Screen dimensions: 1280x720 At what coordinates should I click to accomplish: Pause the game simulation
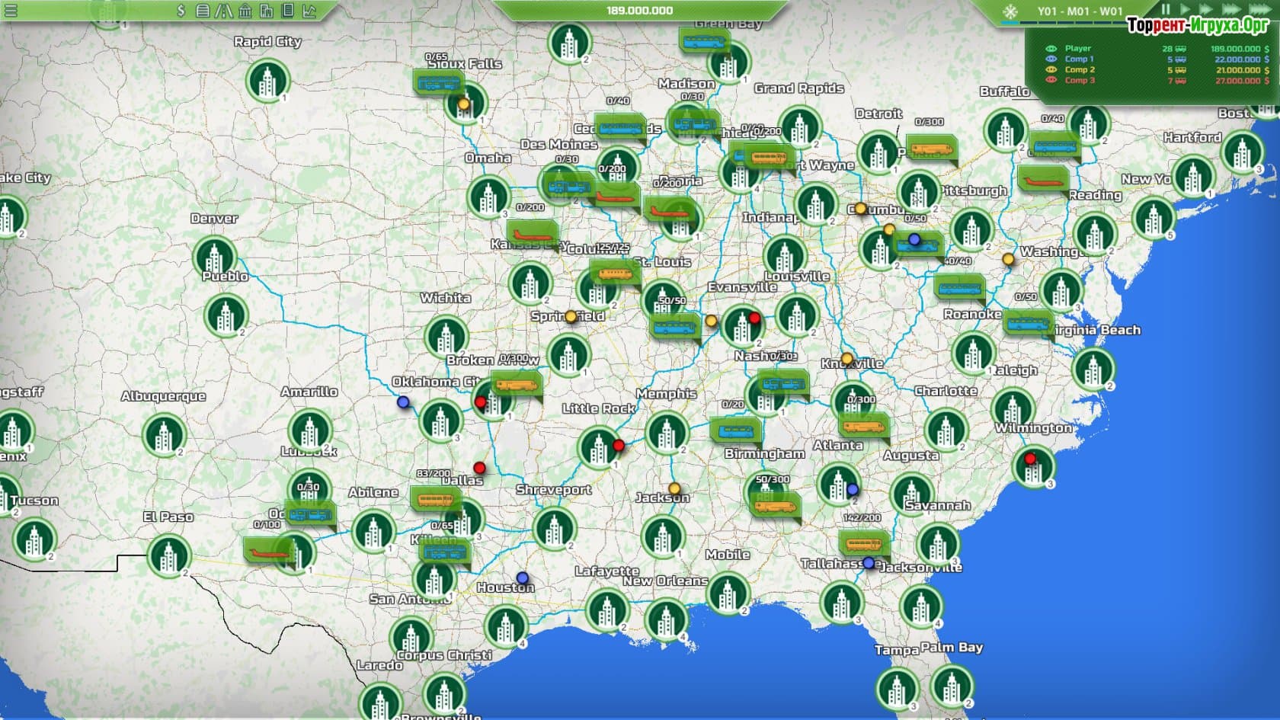(1165, 10)
